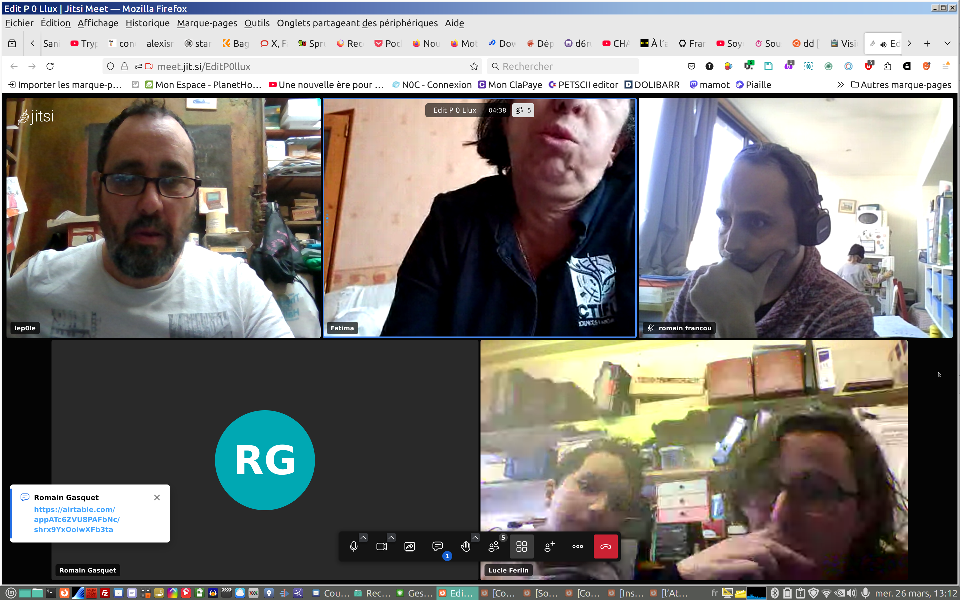Mute the microphone in Jitsi toolbar
This screenshot has width=960, height=600.
click(x=353, y=546)
